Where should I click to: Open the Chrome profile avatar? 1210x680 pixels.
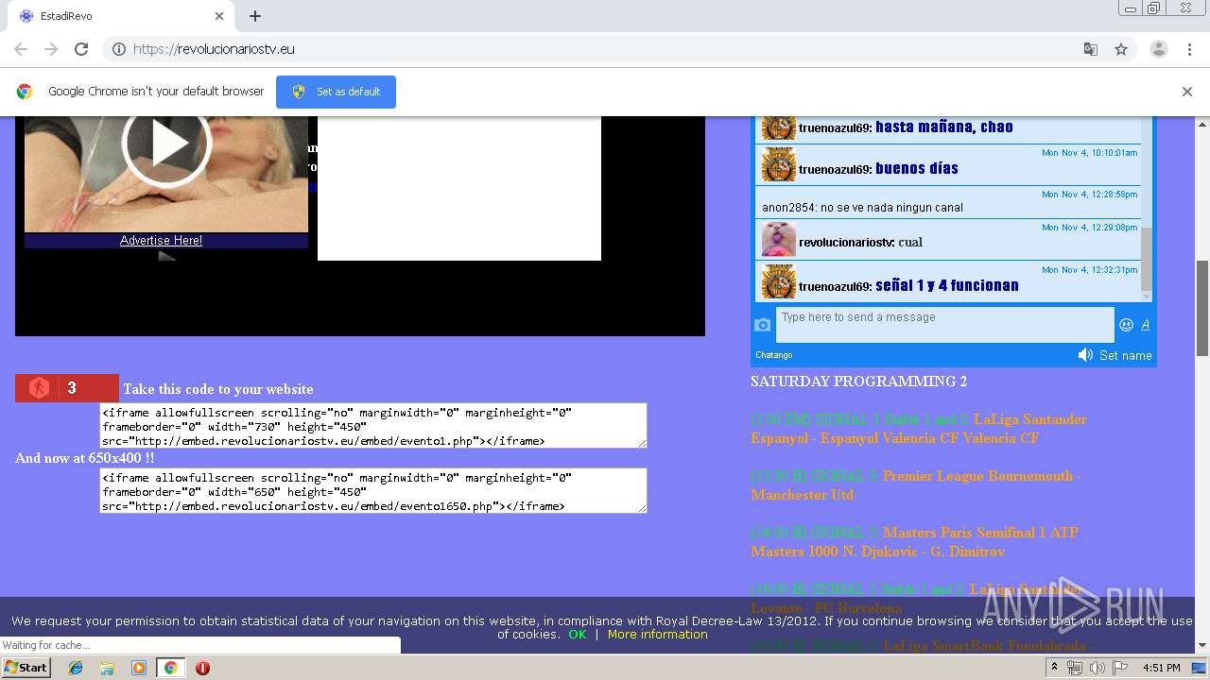[1158, 49]
